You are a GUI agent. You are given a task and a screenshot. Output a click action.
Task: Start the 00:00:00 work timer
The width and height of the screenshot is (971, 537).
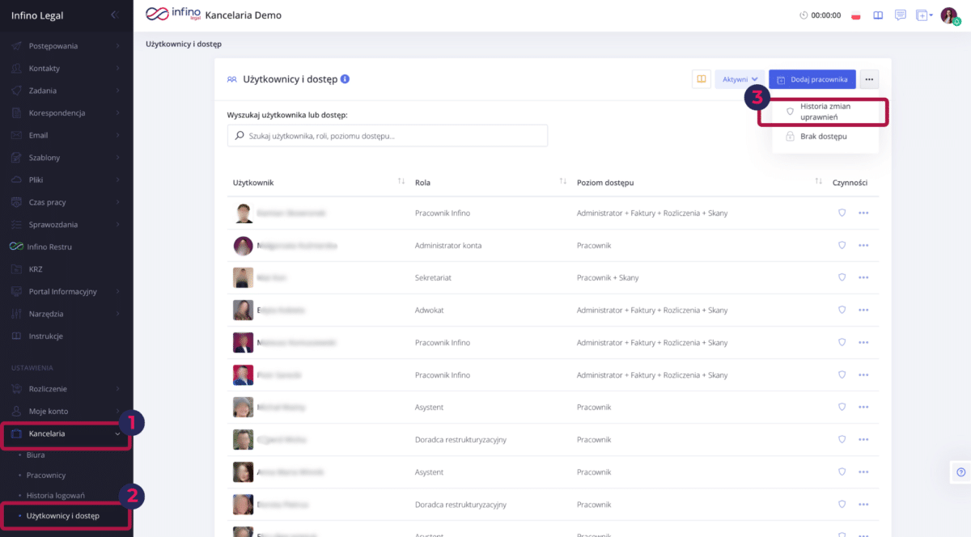click(820, 15)
